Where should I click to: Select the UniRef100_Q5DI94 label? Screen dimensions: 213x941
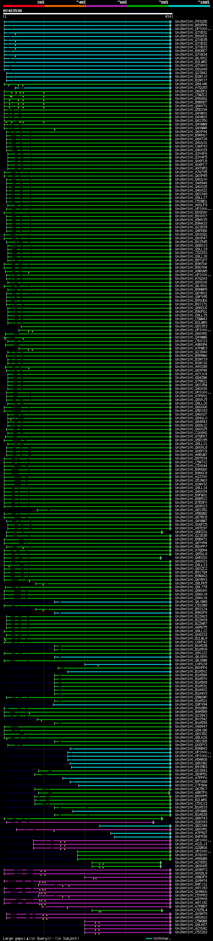(191, 110)
